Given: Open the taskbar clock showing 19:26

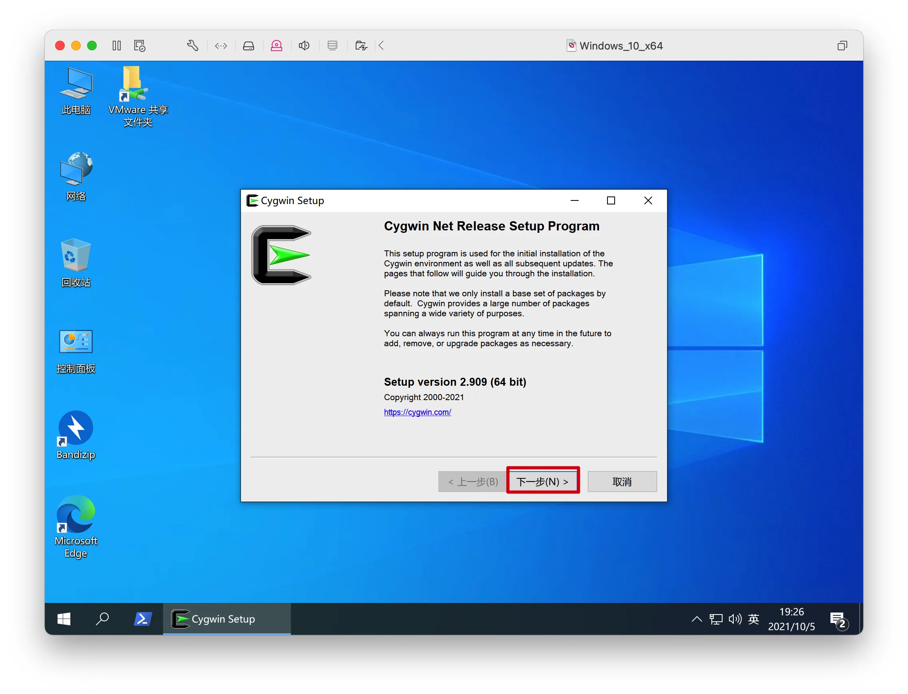Looking at the screenshot, I should point(791,619).
